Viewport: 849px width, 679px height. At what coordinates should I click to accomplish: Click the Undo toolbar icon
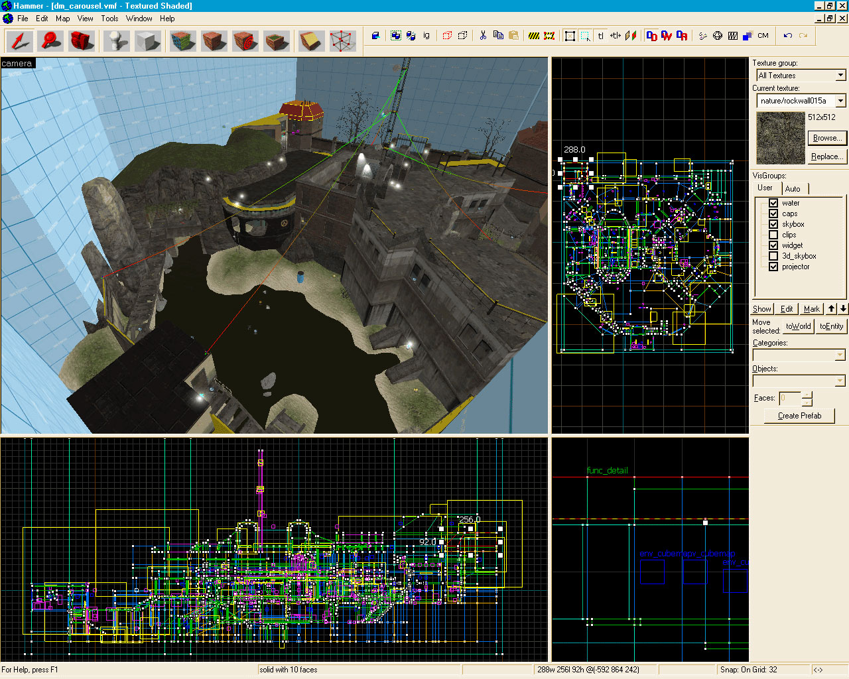click(x=788, y=36)
